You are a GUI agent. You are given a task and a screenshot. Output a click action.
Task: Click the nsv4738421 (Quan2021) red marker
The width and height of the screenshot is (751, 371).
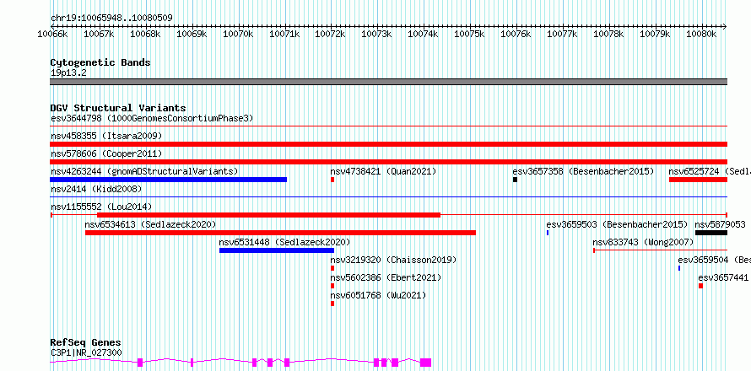click(332, 180)
